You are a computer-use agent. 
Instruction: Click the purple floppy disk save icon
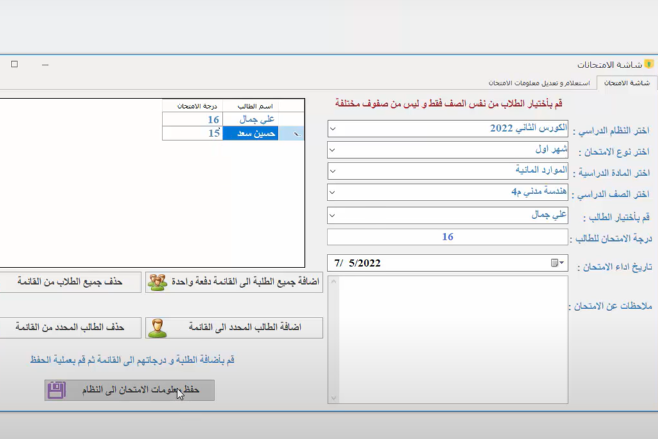[56, 390]
